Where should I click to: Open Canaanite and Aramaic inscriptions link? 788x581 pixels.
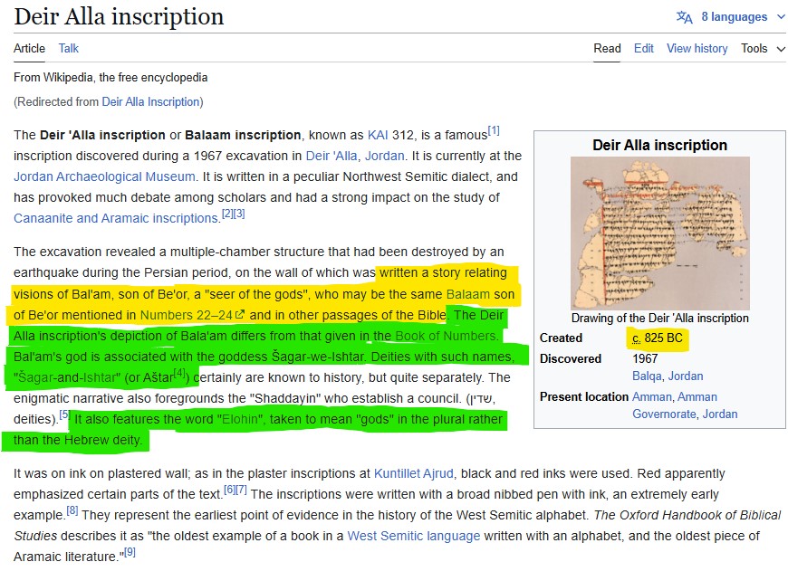[x=116, y=218]
